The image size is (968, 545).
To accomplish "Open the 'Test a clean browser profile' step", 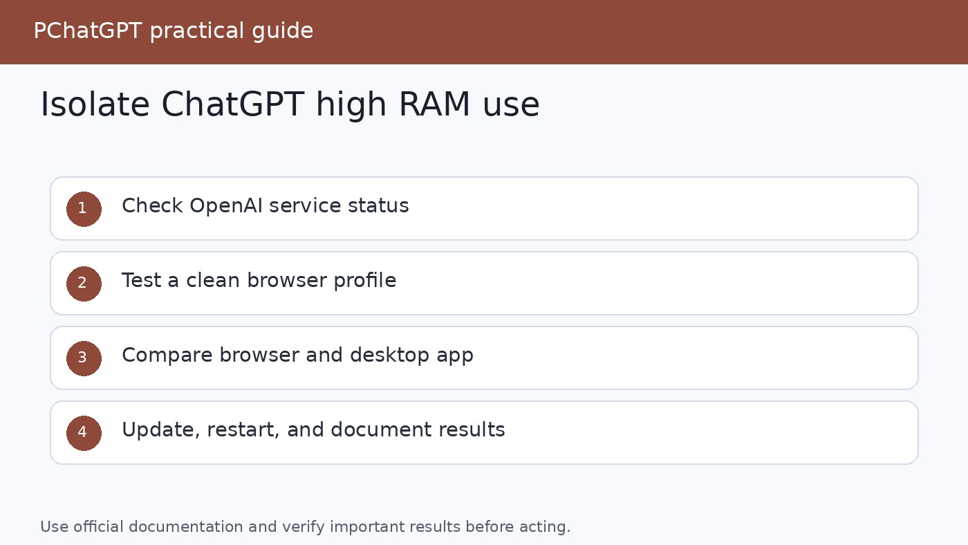I will coord(484,284).
